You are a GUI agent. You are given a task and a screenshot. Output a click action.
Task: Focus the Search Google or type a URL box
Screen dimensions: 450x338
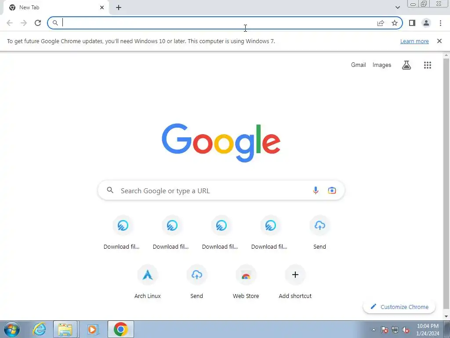tap(221, 190)
